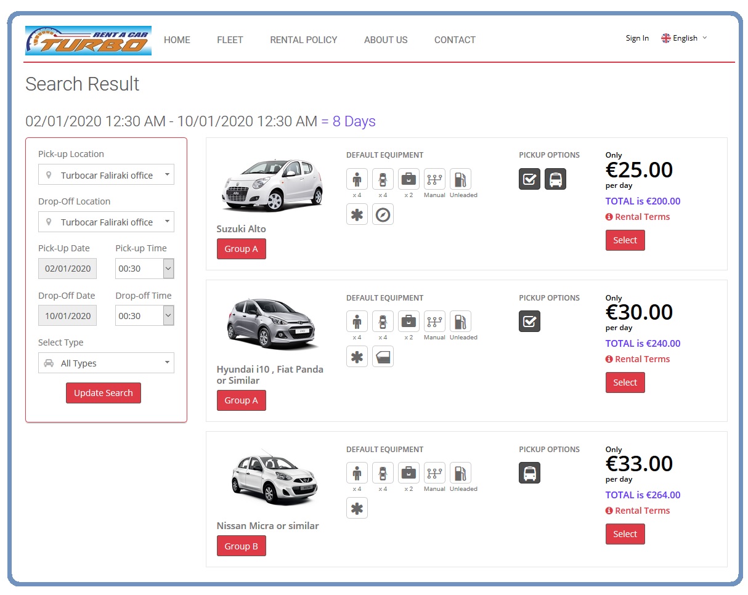Screen dimensions: 748x595
Task: Click the car door icon for Hyundai i10
Action: pyautogui.click(x=383, y=357)
